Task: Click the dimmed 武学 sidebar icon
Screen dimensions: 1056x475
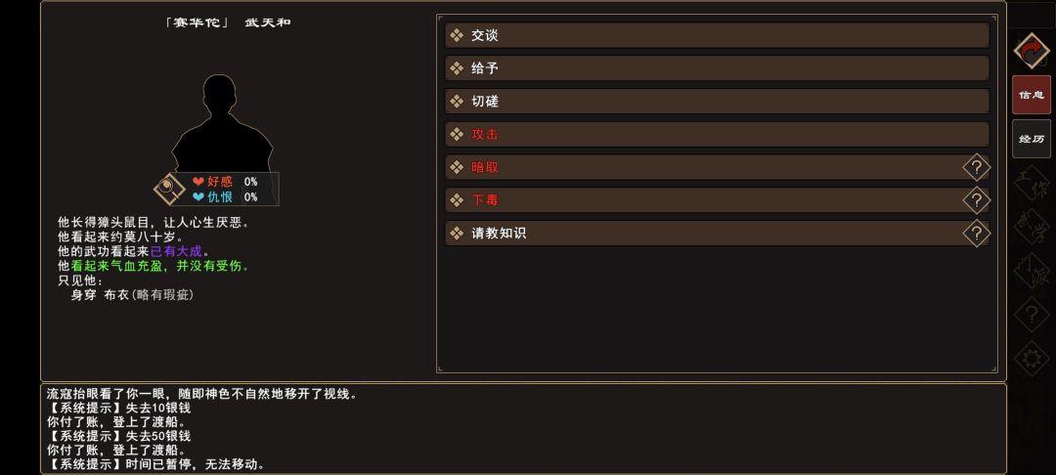Action: (1031, 227)
